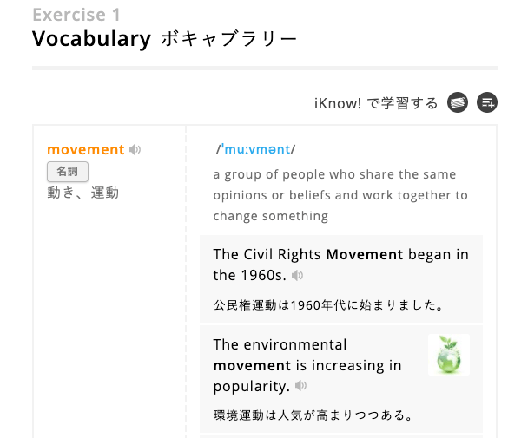Play audio for the word movement

point(135,150)
